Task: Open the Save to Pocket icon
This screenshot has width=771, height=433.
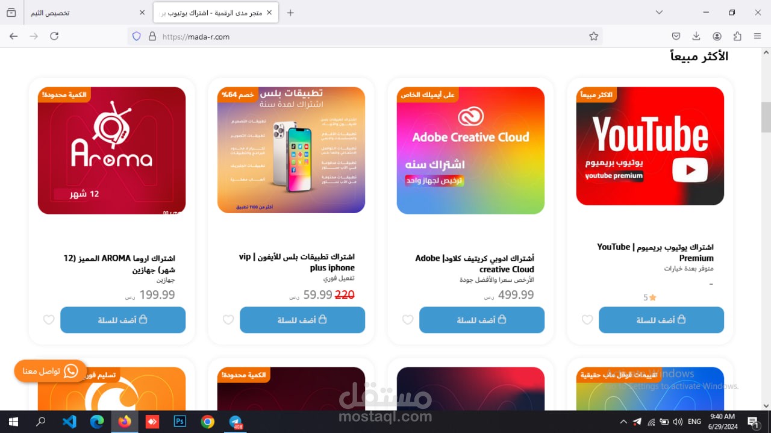Action: point(676,36)
